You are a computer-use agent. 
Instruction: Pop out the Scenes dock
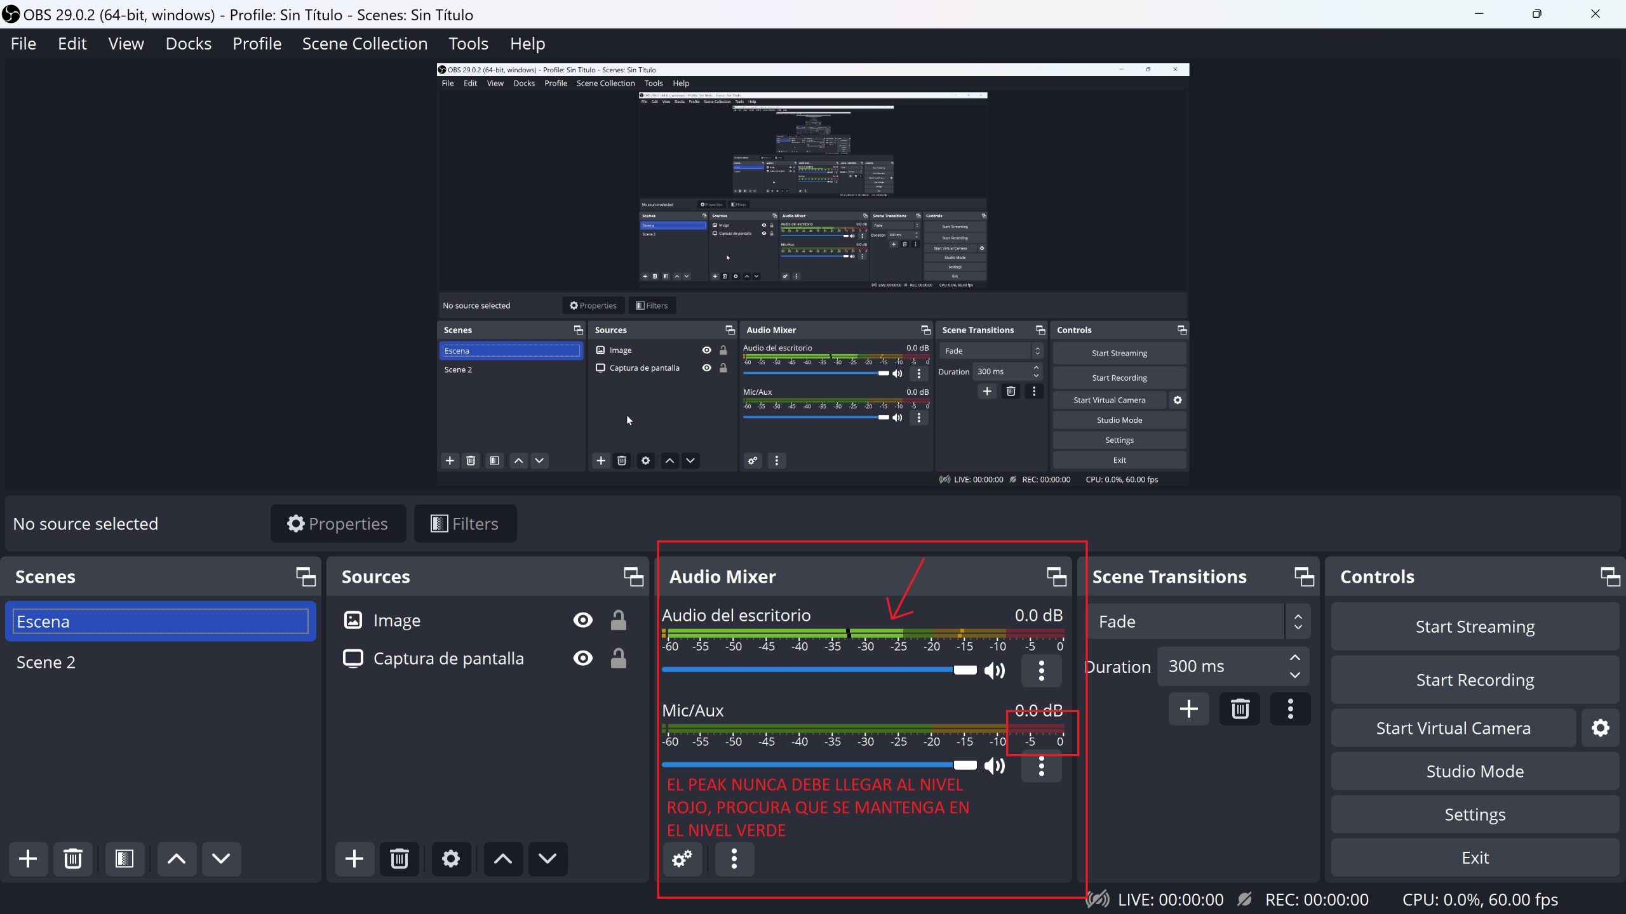306,576
